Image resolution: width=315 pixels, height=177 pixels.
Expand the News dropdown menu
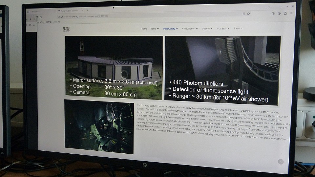155,29
